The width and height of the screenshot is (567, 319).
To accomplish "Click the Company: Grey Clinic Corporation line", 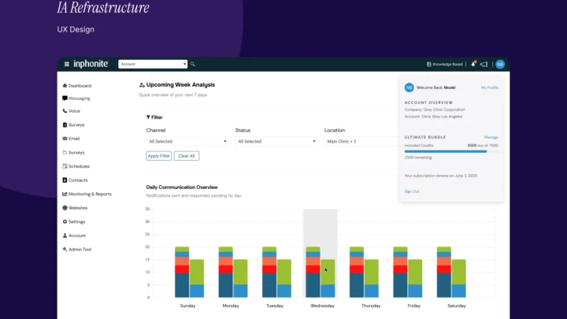I will point(435,109).
